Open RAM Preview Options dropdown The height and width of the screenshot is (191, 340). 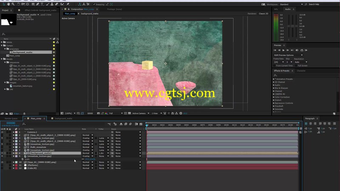pos(288,55)
